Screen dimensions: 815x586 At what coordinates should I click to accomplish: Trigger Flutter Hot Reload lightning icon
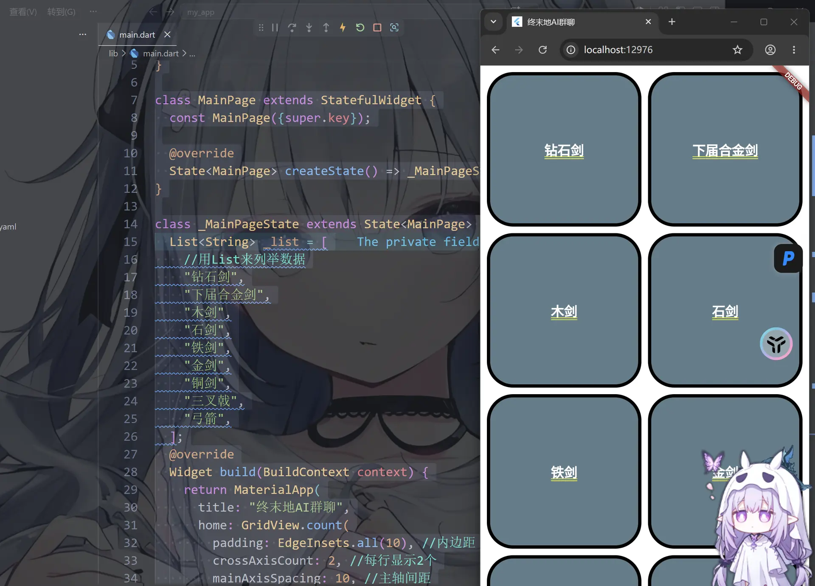pyautogui.click(x=343, y=28)
